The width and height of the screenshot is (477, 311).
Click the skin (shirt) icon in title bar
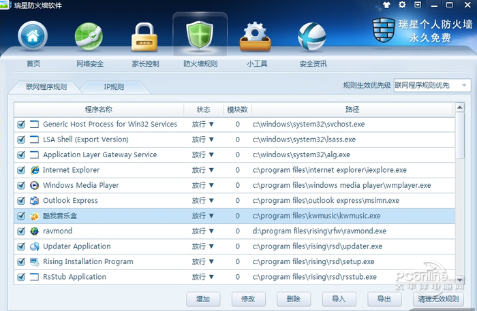pos(386,5)
